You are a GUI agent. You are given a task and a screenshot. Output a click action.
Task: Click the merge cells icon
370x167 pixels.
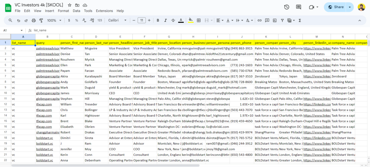(x=207, y=21)
